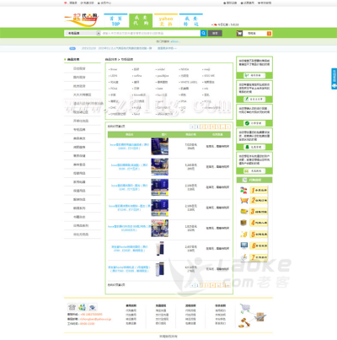
Task: Click the dropdown arrow beside search category
Action: (99, 33)
